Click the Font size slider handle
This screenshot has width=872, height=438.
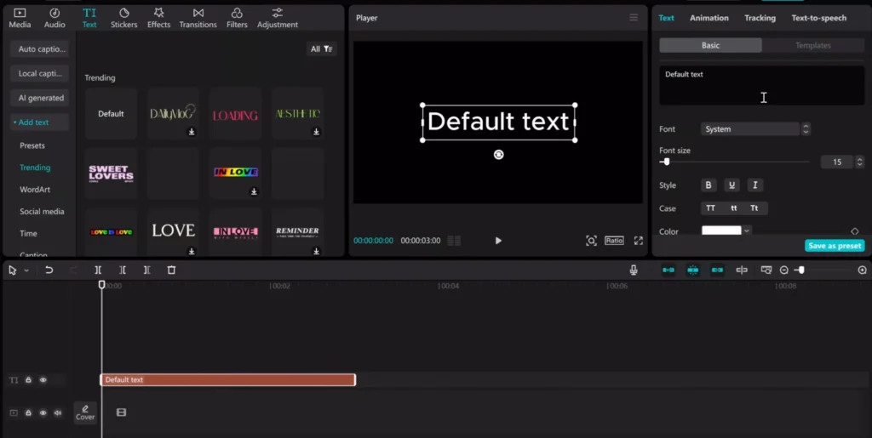tap(666, 162)
